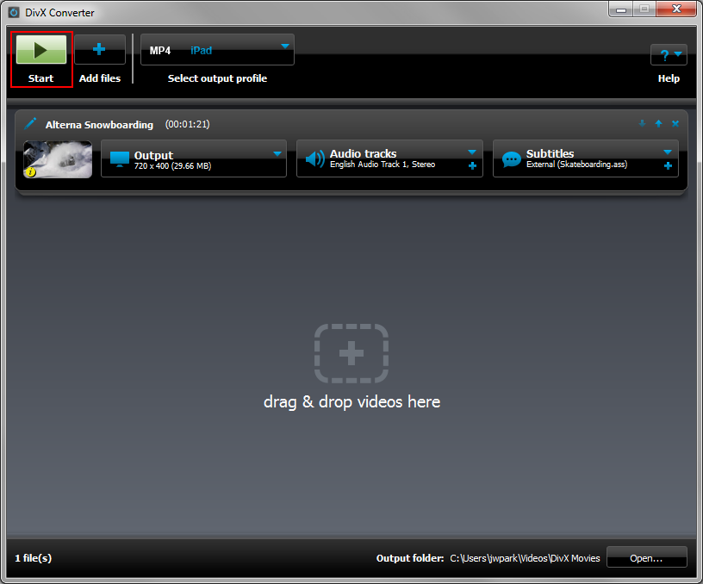Move Alterna Snowboarding up with the up arrow
The height and width of the screenshot is (584, 703).
pos(658,123)
